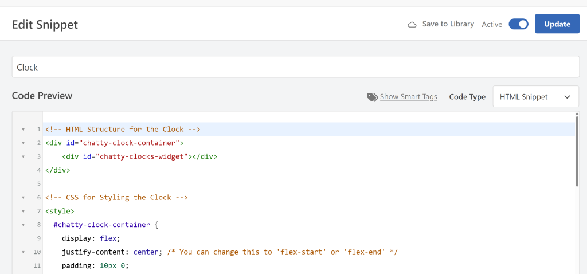The height and width of the screenshot is (274, 587).
Task: Click the smart tags icon
Action: (372, 97)
